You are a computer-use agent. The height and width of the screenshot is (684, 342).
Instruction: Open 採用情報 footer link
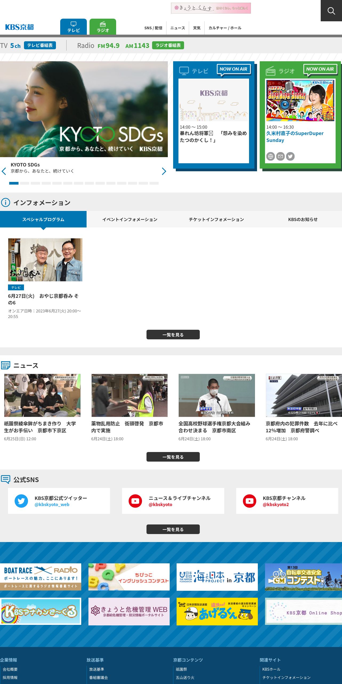click(x=10, y=677)
